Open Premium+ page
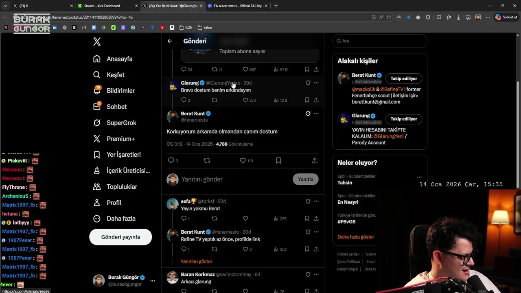 114,139
